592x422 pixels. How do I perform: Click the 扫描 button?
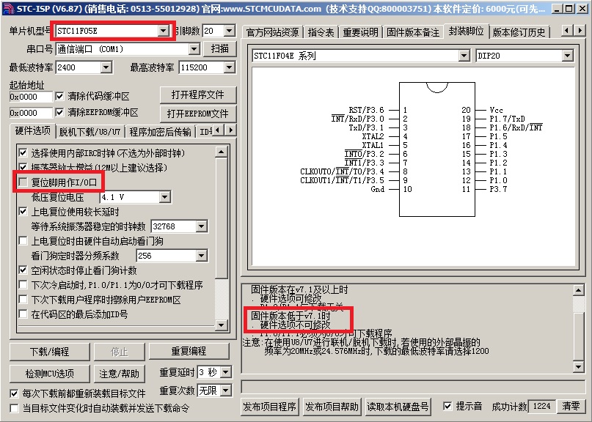pos(220,48)
